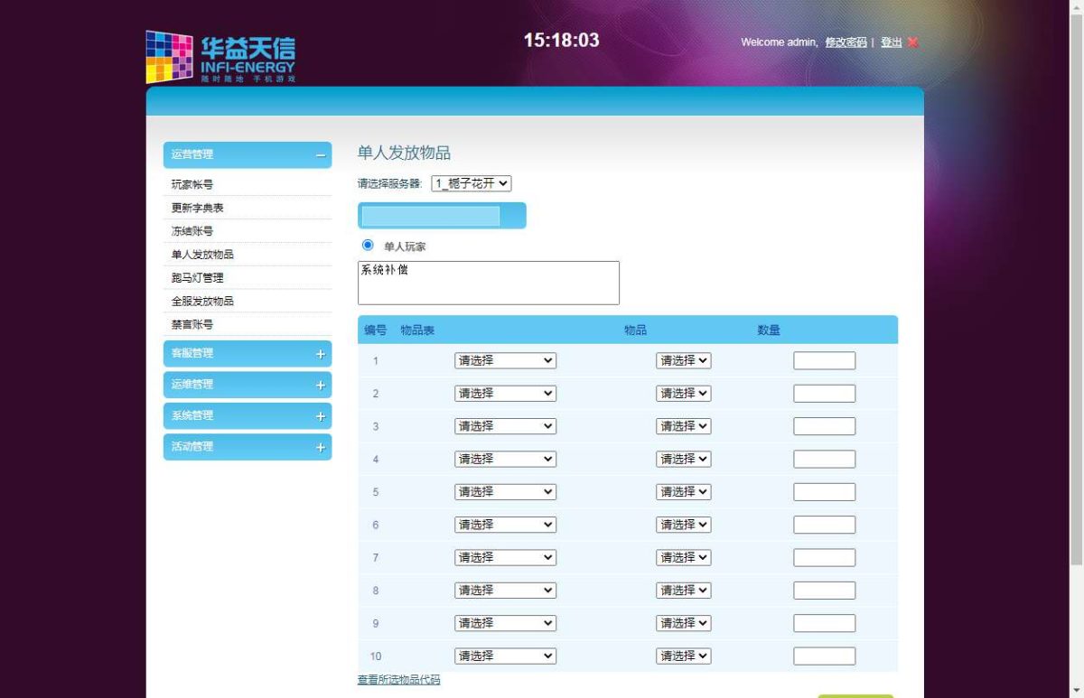
Task: Select the 单人玩家 radio button
Action: (368, 245)
